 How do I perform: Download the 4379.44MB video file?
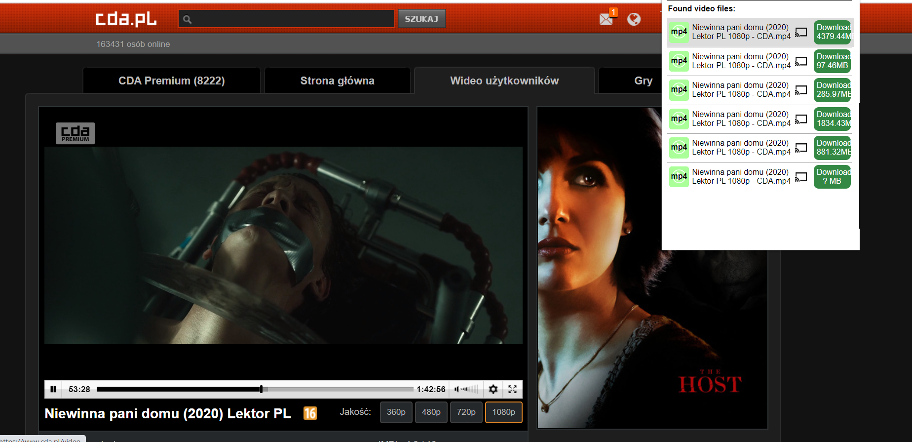point(833,32)
